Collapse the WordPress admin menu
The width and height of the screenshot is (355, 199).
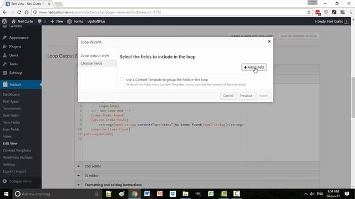(x=17, y=181)
